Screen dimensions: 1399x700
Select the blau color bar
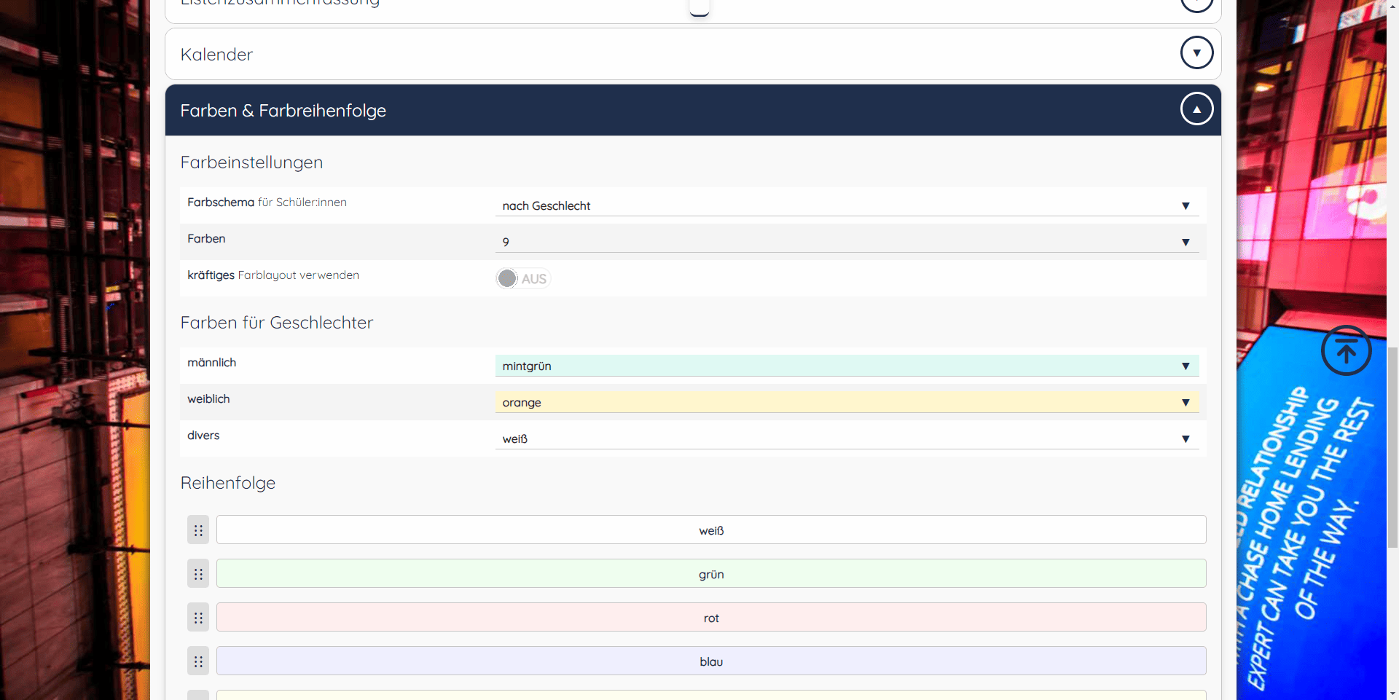pos(710,661)
